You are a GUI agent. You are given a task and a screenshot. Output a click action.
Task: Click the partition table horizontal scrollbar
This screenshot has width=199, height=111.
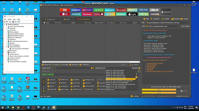(91, 62)
